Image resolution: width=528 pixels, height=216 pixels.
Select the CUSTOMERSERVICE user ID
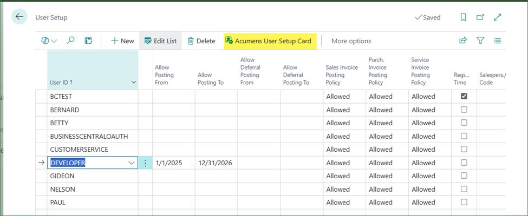(x=93, y=150)
